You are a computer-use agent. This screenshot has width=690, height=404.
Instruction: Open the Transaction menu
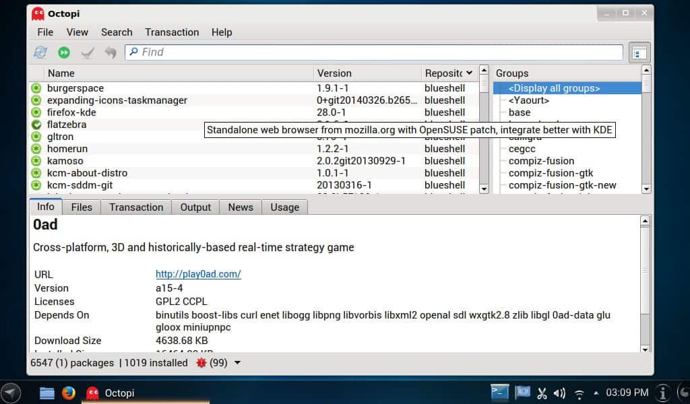172,32
